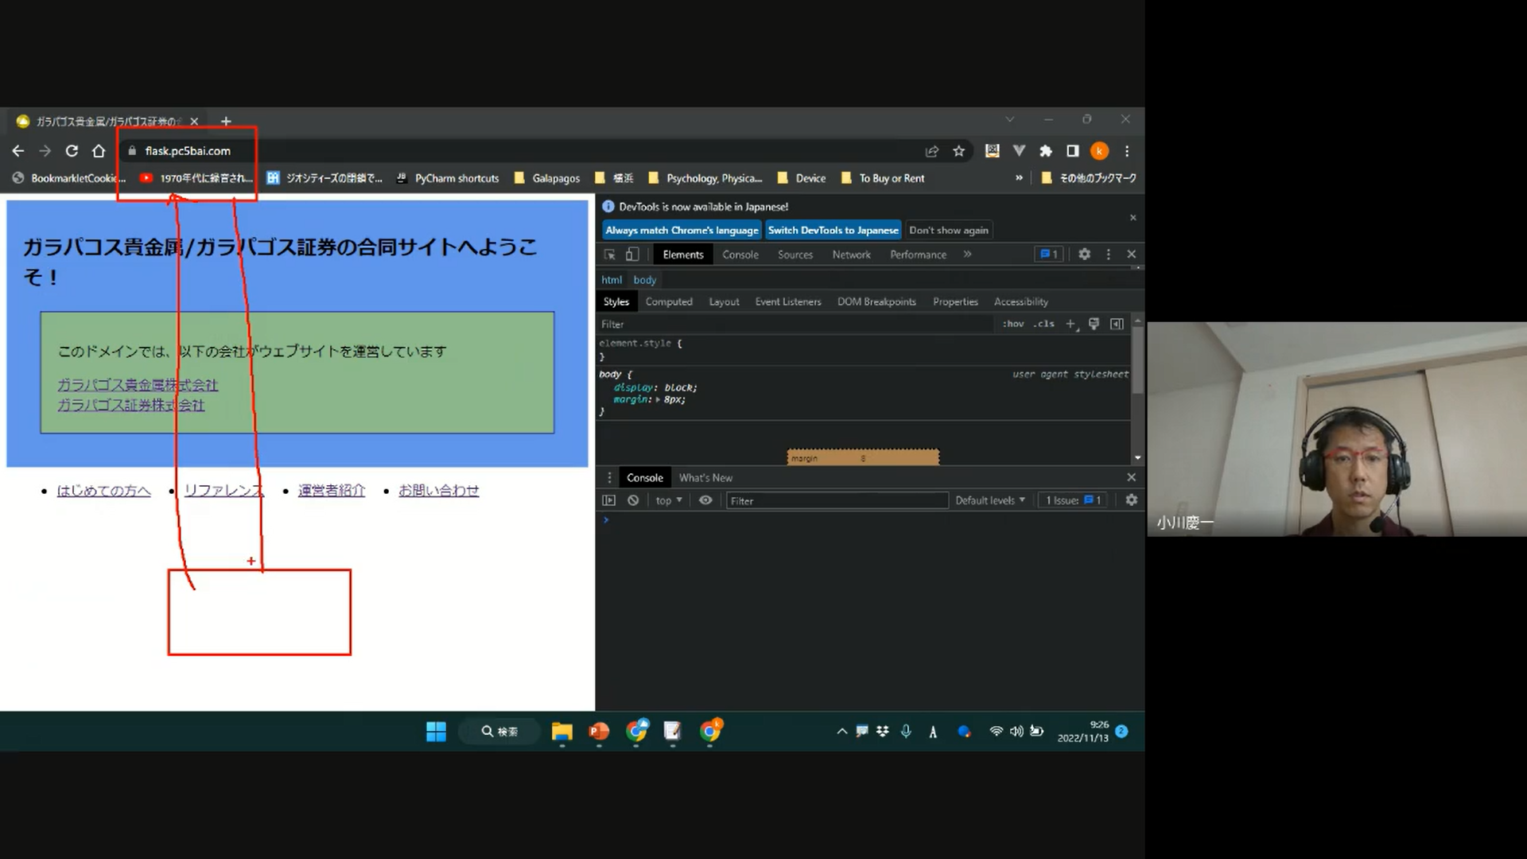Show the console sidebar icon
Viewport: 1527px width, 859px height.
tap(609, 500)
